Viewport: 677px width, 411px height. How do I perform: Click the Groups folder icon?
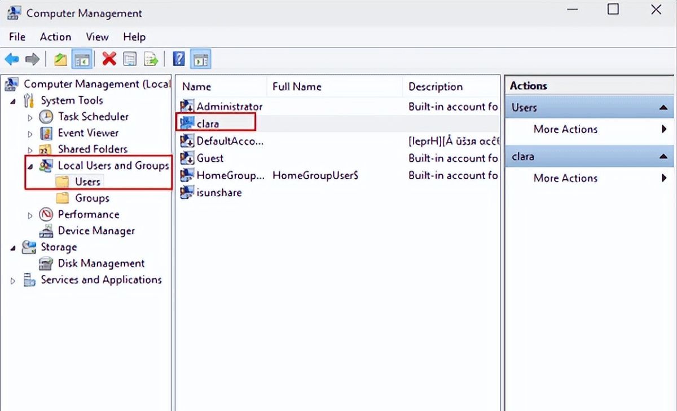click(63, 198)
